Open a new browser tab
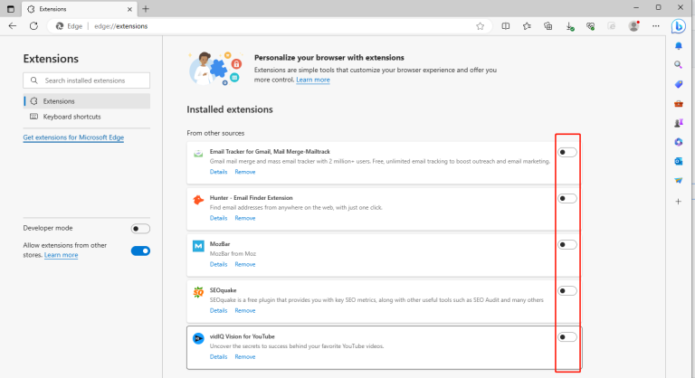 (146, 8)
